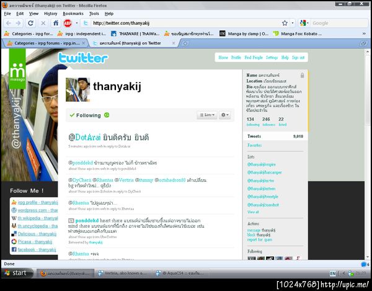Open the History menu
The height and width of the screenshot is (291, 372).
point(51,14)
